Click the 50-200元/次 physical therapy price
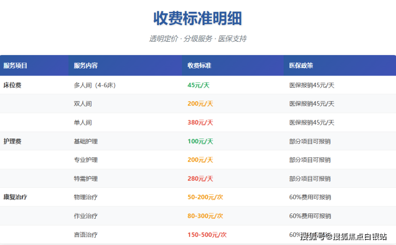396x245 pixels. (x=205, y=197)
